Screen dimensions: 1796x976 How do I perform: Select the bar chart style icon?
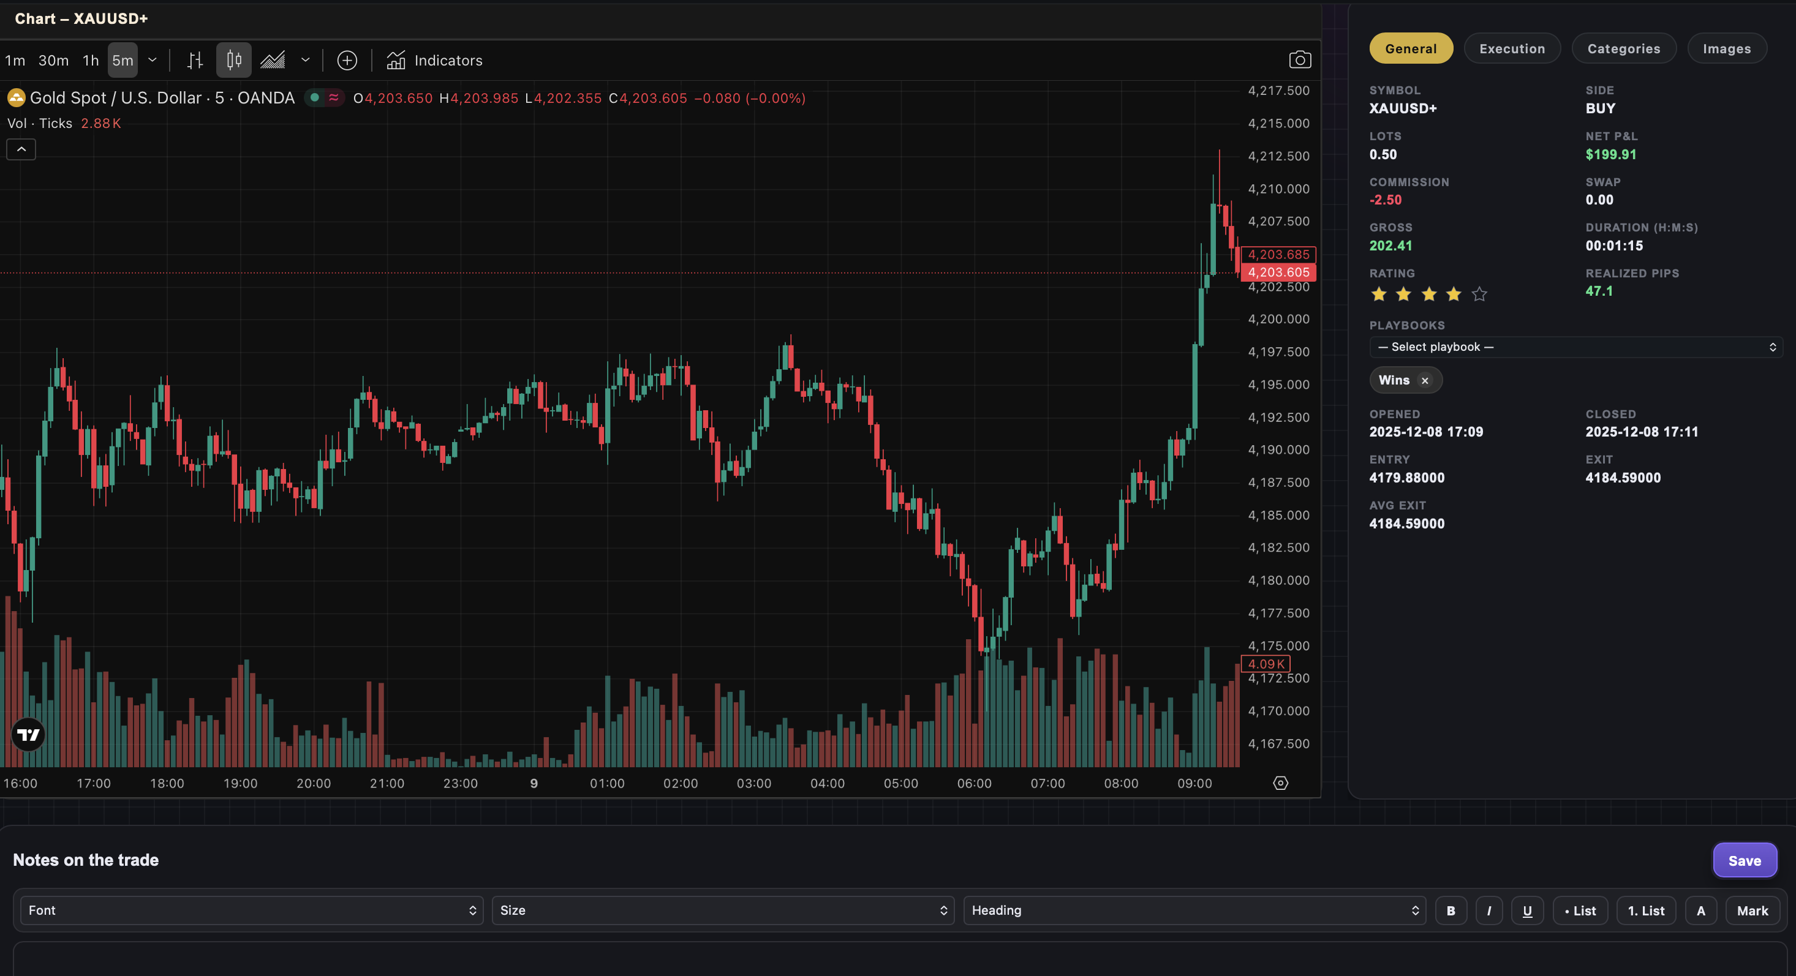[x=195, y=61]
